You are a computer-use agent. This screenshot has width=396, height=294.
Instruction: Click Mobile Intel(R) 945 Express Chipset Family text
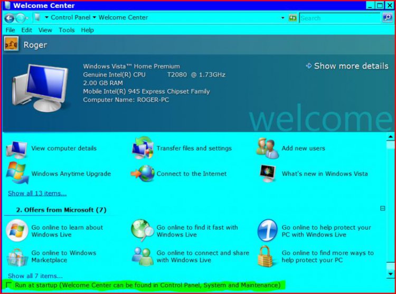tap(146, 91)
